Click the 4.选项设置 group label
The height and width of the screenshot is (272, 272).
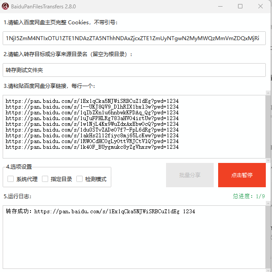19,167
